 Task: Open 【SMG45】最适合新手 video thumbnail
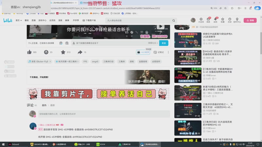pyautogui.click(x=188, y=58)
